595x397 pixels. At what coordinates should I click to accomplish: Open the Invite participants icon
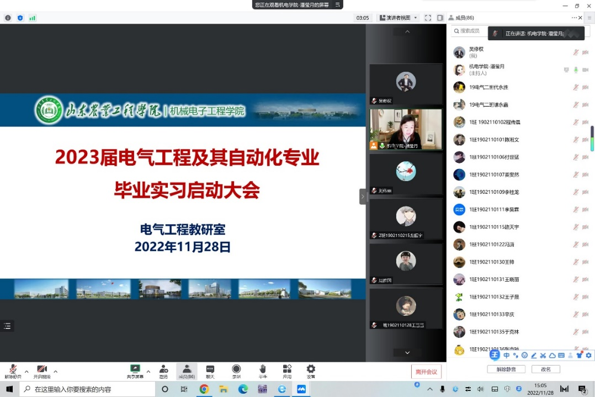click(x=163, y=370)
